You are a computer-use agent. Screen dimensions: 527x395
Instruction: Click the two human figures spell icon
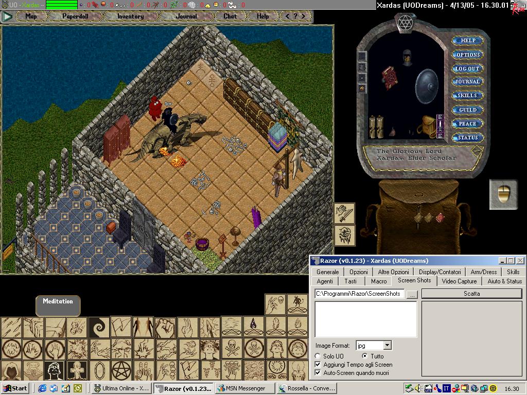click(143, 327)
